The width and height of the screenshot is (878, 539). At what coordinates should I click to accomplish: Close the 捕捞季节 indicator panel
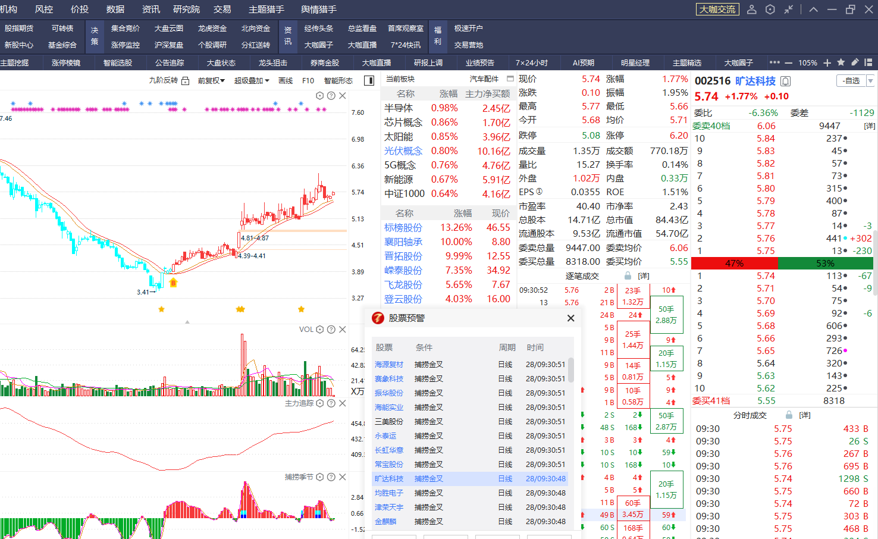point(343,477)
